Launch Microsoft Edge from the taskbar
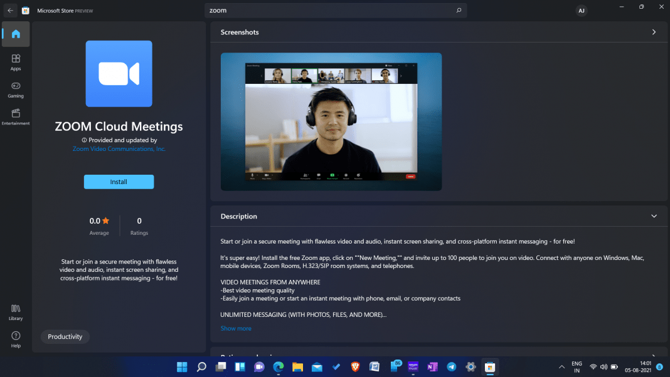The image size is (670, 377). [277, 367]
